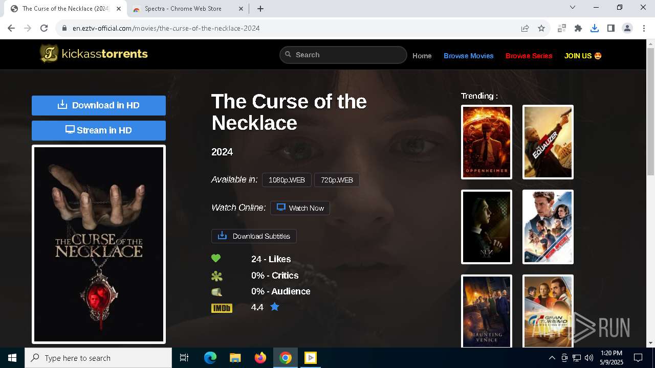Click the taskbar search box
The image size is (655, 368).
pyautogui.click(x=98, y=358)
